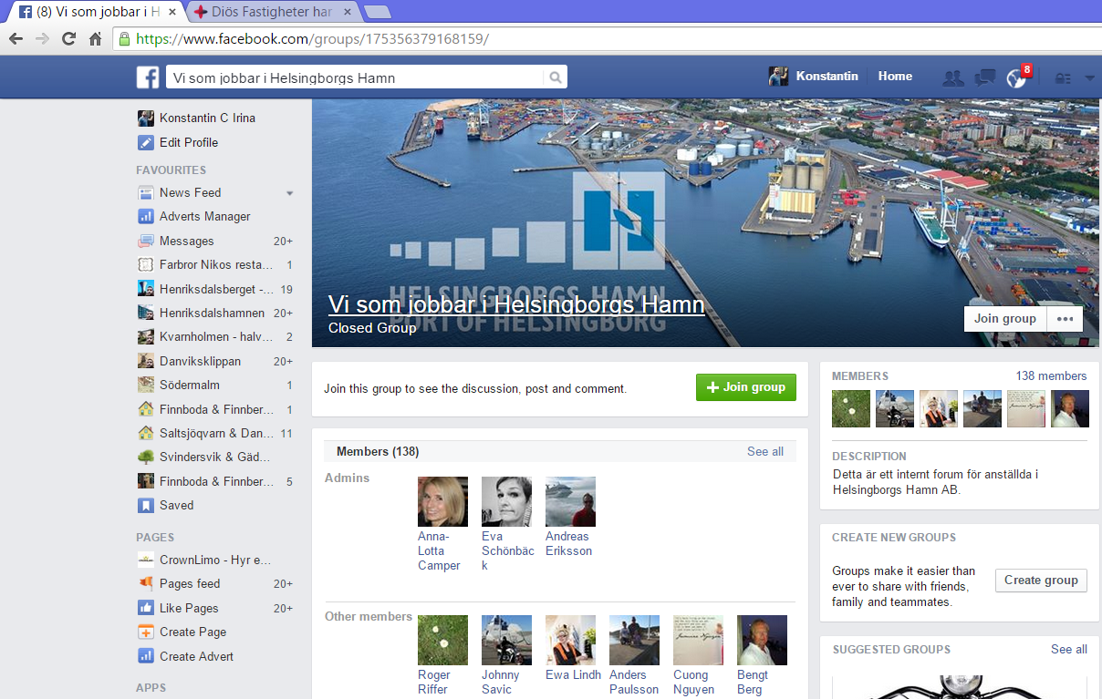The width and height of the screenshot is (1102, 699).
Task: Expand account menu arrow in top bar
Action: coord(1090,79)
